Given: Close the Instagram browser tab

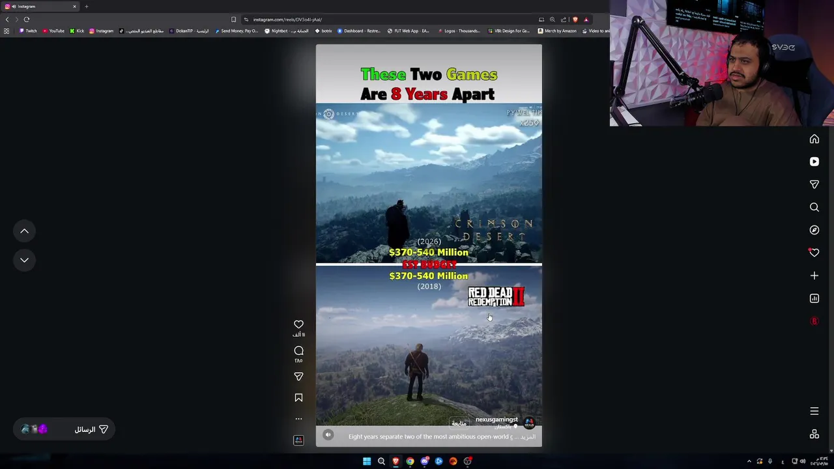Looking at the screenshot, I should pyautogui.click(x=74, y=7).
